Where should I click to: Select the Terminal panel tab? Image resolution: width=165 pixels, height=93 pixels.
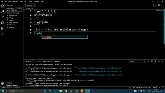coord(57,61)
